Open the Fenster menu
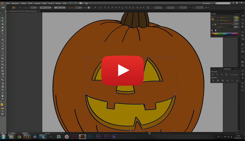245x141 pixels. 58,3
